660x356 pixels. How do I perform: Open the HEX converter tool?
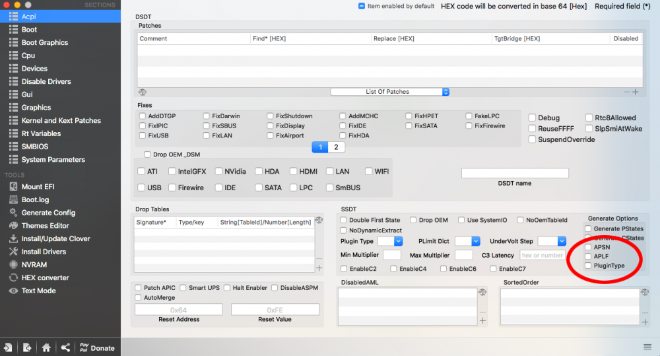(x=45, y=278)
